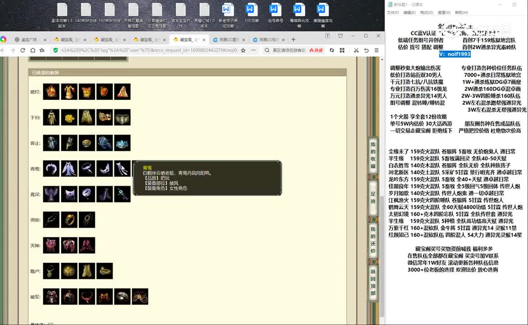Viewport: 528px width, 325px height.
Task: Bookmark the page with the address bar star
Action: tap(243, 50)
